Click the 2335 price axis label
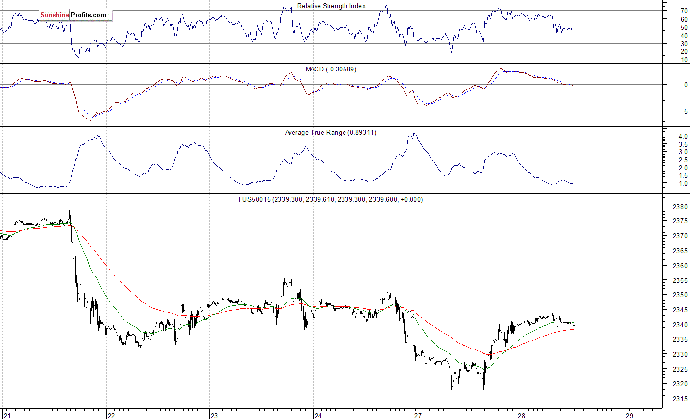Screen dimensions: 690x419 [680, 339]
